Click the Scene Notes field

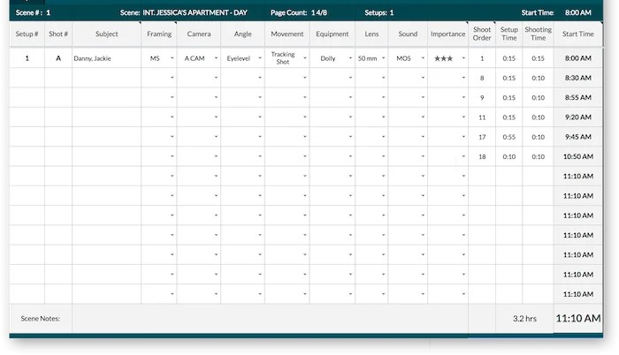tap(270, 318)
